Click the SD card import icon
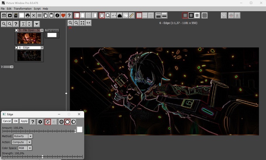The image size is (266, 160). [x=16, y=16]
